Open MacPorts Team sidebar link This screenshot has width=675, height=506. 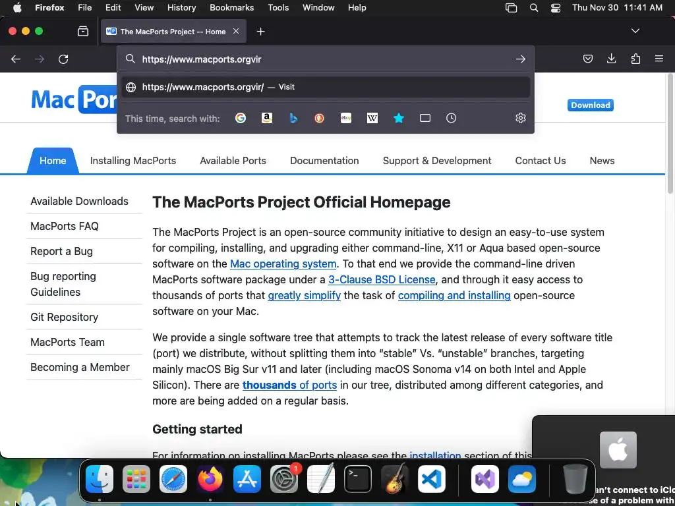(68, 342)
